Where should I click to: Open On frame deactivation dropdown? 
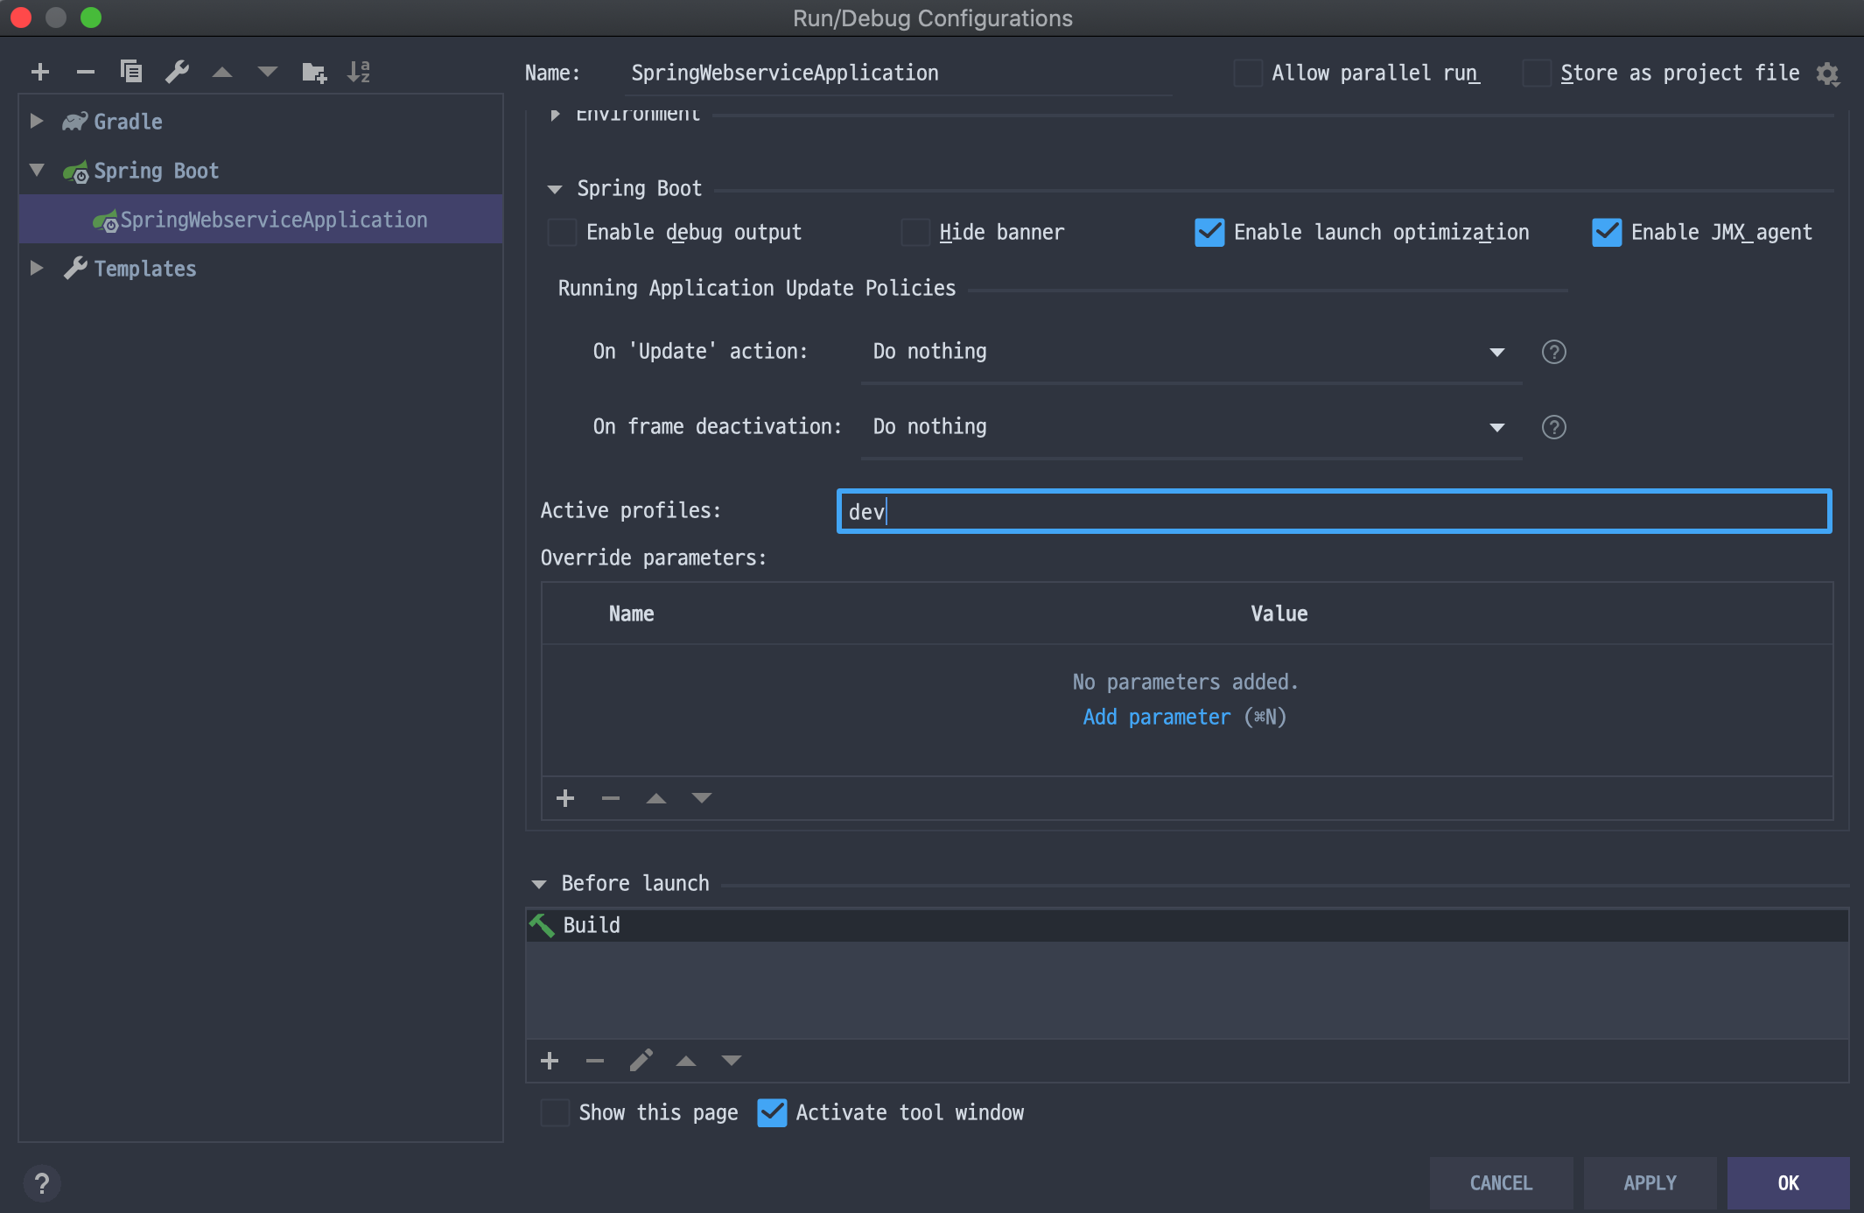coord(1190,427)
